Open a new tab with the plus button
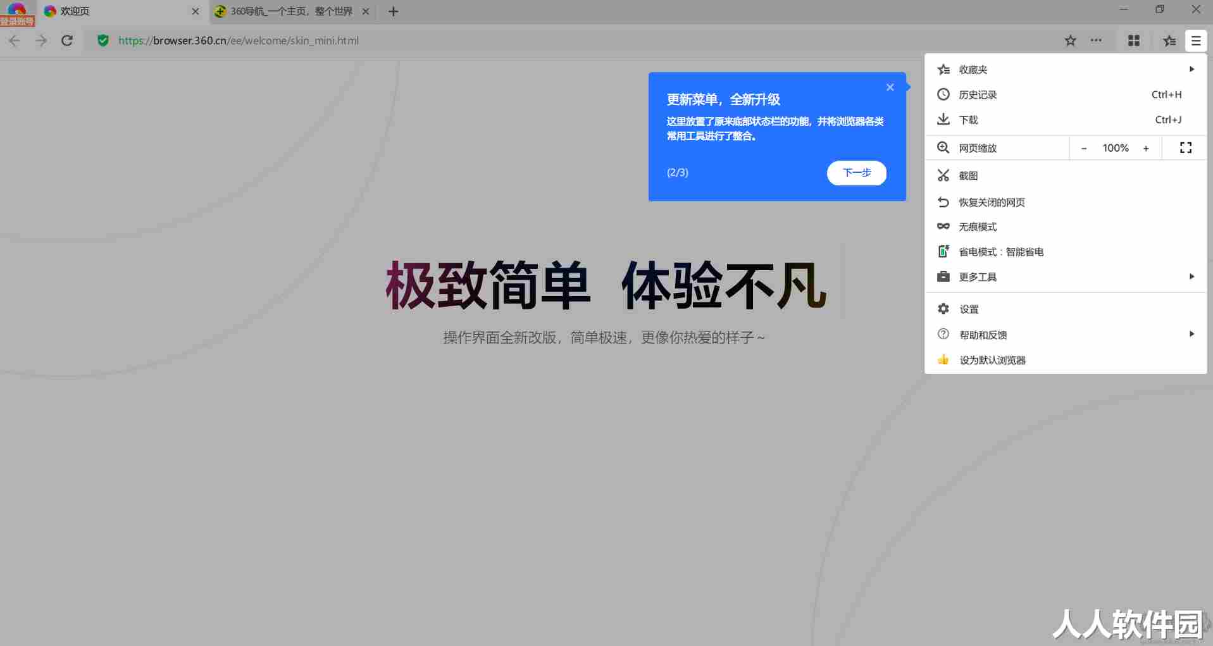Viewport: 1213px width, 646px height. pyautogui.click(x=393, y=11)
